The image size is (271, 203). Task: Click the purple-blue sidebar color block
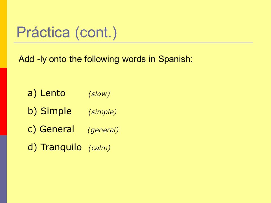[3, 169]
